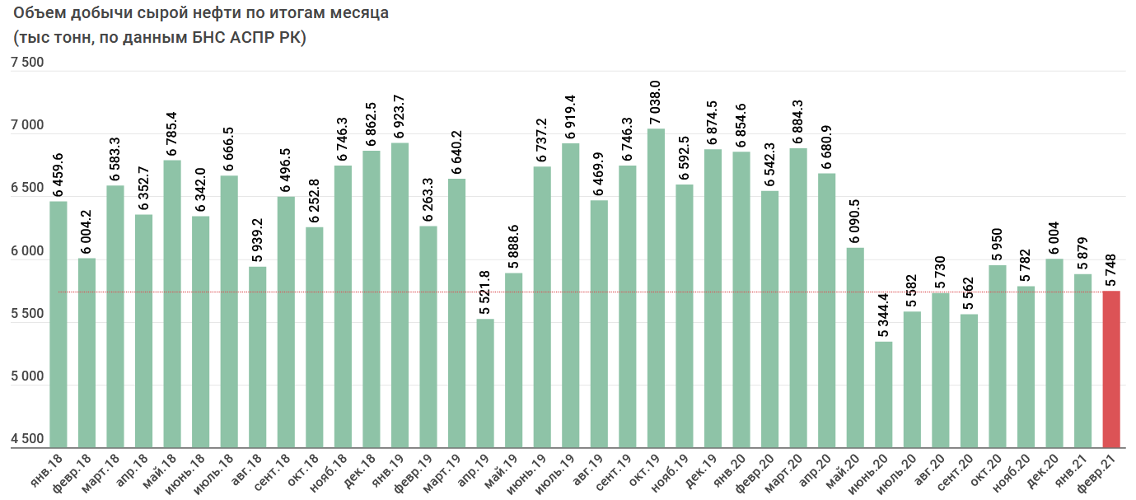
Task: Click the tallest bar for окт.19
Action: coord(656,288)
